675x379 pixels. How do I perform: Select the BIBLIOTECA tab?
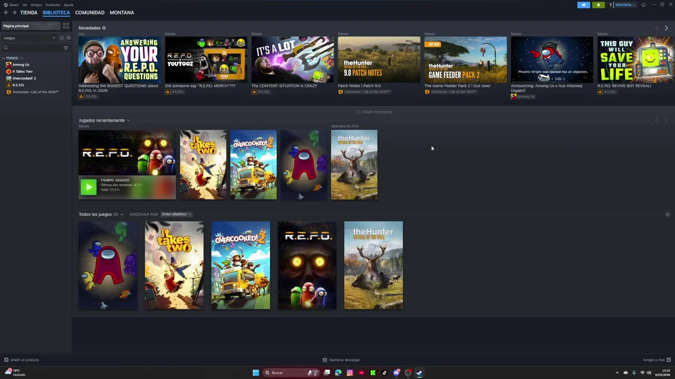coord(56,12)
